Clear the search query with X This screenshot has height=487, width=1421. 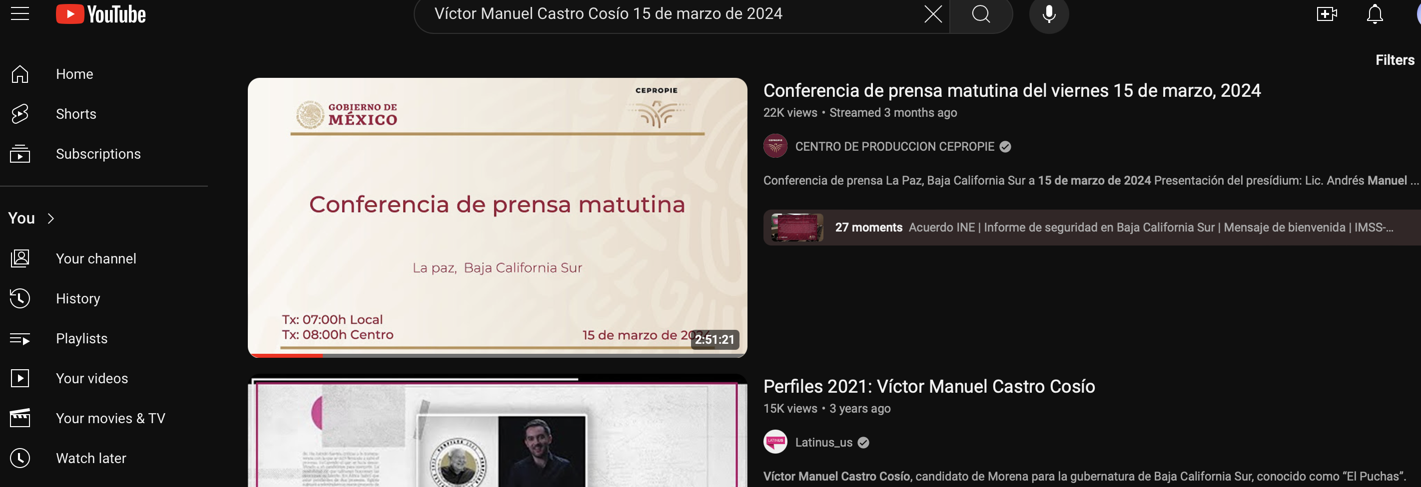click(933, 14)
